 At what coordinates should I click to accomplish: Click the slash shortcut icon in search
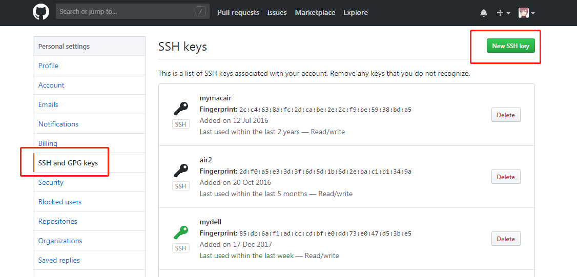200,12
